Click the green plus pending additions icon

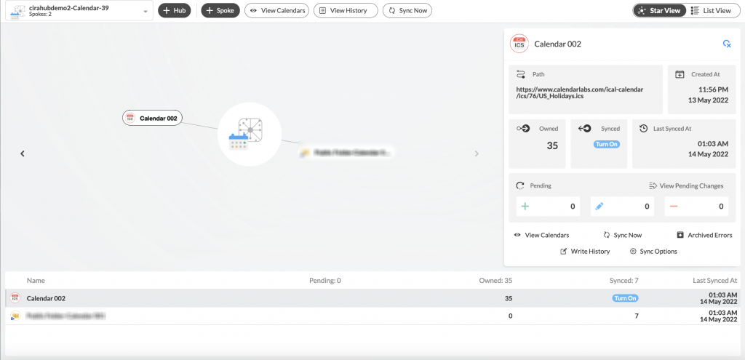coord(525,207)
